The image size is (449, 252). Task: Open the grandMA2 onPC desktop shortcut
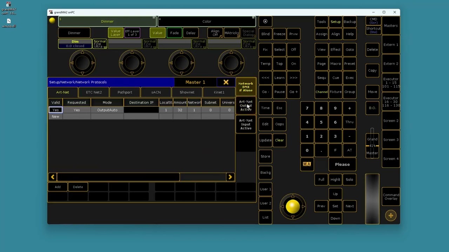click(x=8, y=9)
